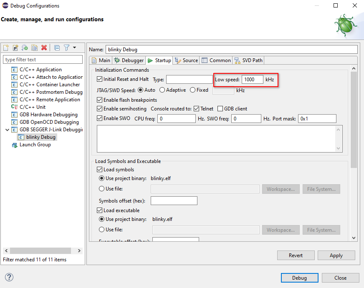
Task: Delete the selected launch configuration
Action: (x=44, y=48)
